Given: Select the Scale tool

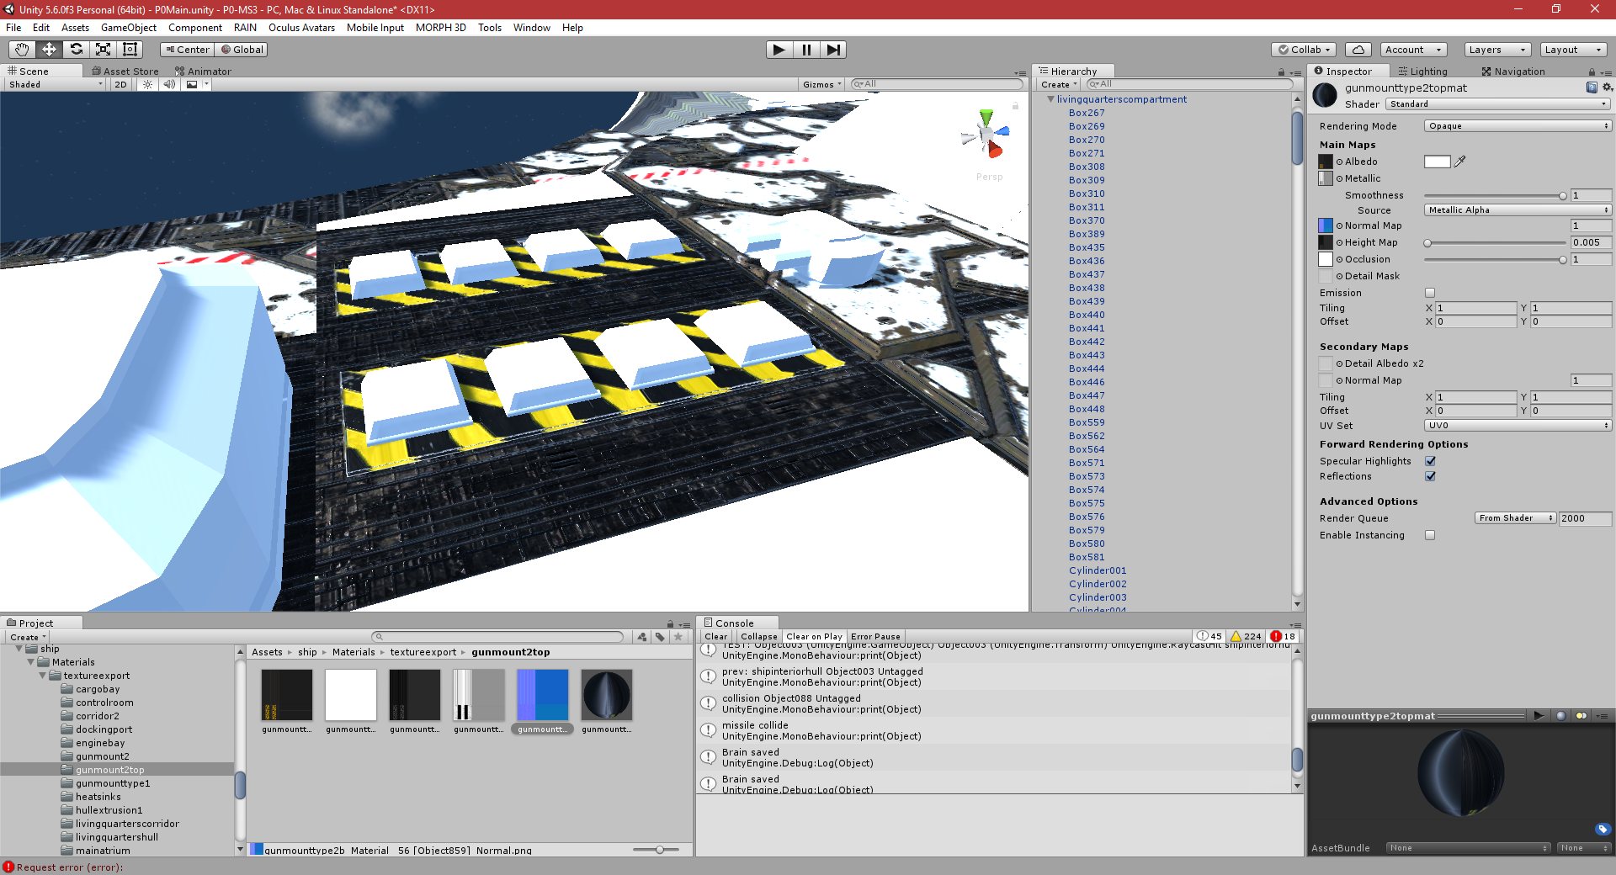Looking at the screenshot, I should (x=104, y=50).
